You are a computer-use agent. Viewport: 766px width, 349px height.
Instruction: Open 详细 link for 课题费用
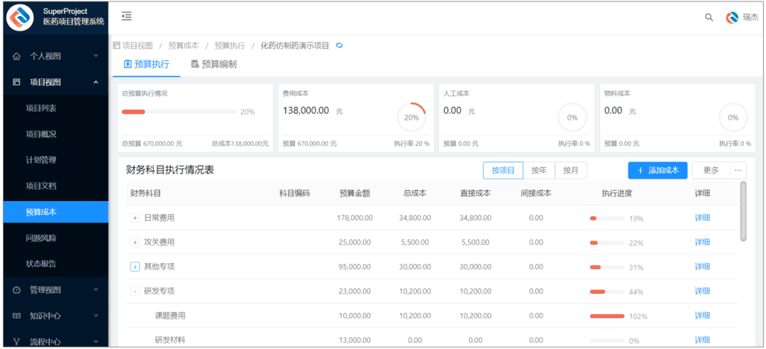[702, 316]
